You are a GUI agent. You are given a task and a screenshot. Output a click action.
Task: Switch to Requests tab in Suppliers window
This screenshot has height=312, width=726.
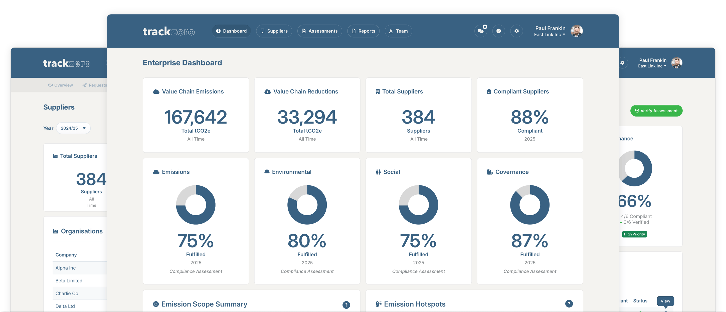pyautogui.click(x=95, y=85)
